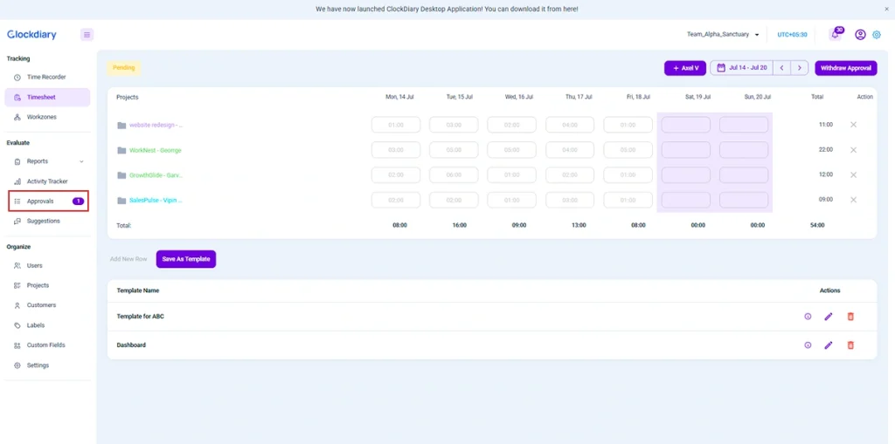Delete the Dashboard template
895x444 pixels.
point(850,345)
